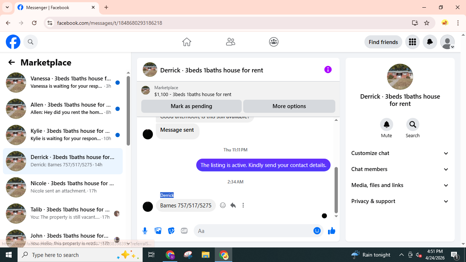Reply to the Barnes 757/517/5275 message

pyautogui.click(x=233, y=205)
